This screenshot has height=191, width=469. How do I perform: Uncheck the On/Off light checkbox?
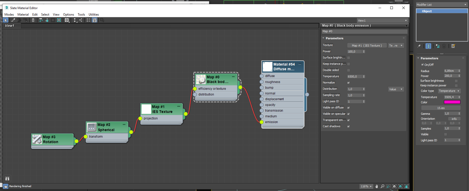423,65
